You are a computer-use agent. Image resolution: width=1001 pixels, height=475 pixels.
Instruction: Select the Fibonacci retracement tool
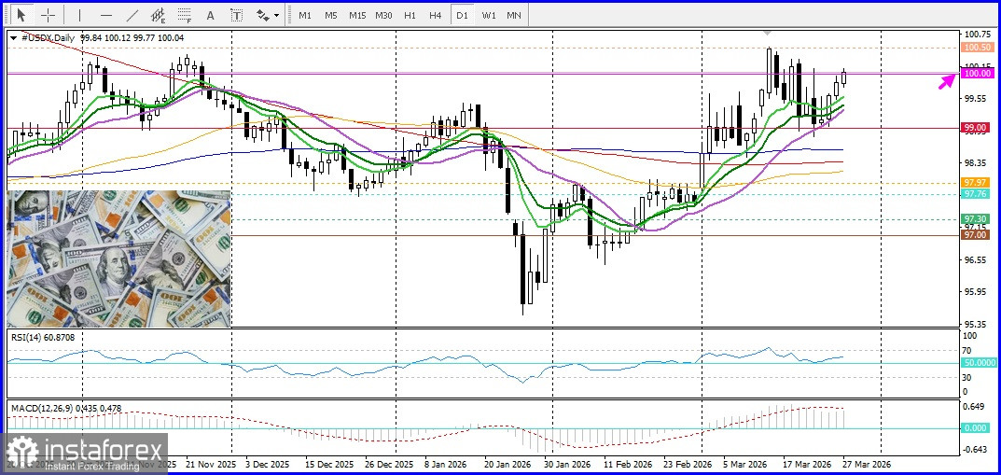pyautogui.click(x=185, y=15)
